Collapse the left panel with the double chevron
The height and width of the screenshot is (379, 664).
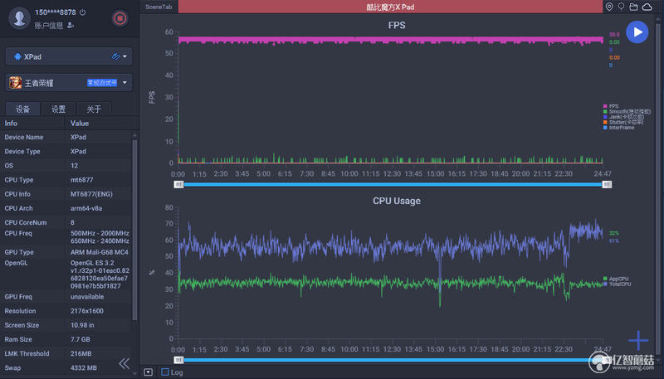coord(124,363)
